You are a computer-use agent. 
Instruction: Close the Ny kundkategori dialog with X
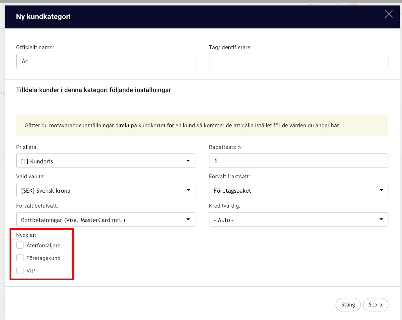pos(389,14)
